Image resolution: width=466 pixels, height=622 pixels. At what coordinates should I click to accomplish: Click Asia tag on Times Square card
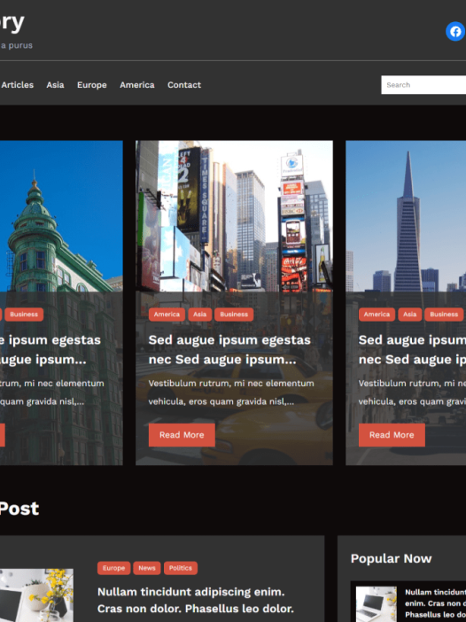[200, 315]
